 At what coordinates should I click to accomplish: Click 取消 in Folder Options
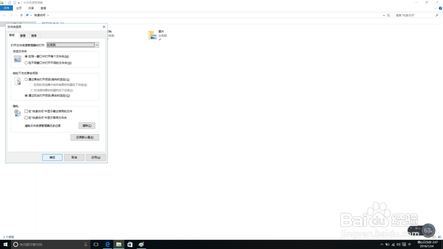tap(74, 157)
